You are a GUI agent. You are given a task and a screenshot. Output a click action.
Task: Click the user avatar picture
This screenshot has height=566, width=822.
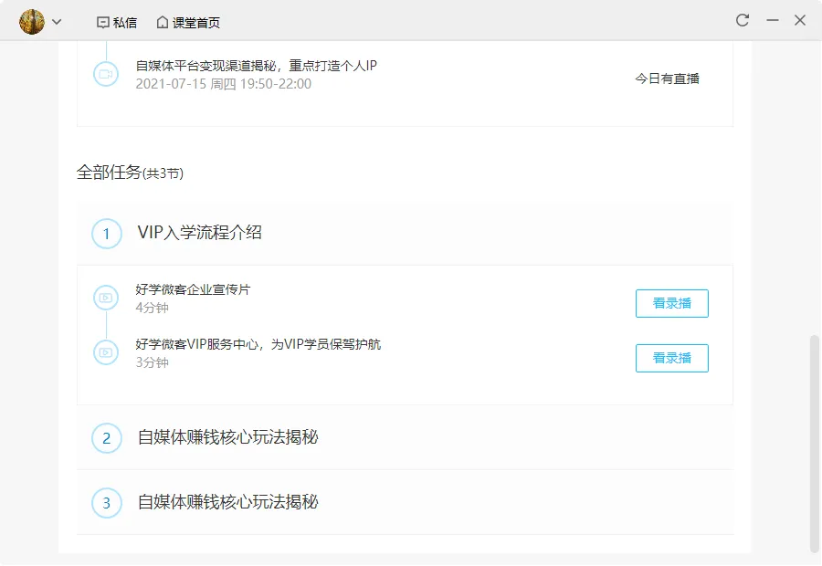[32, 22]
